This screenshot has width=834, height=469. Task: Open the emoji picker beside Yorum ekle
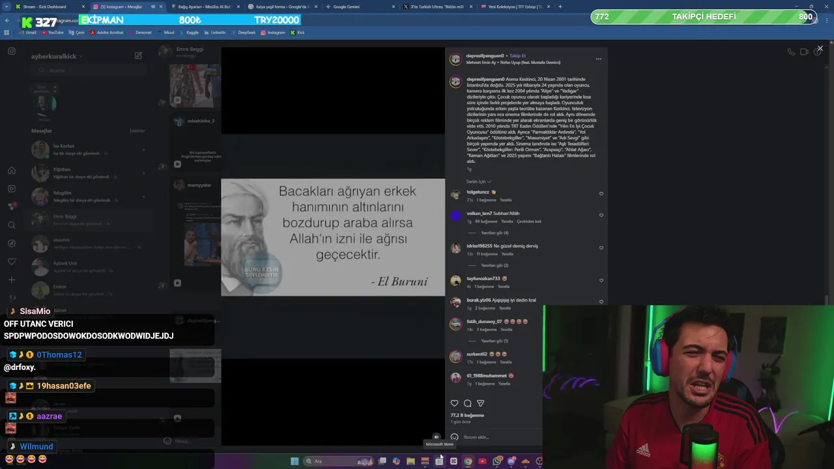[454, 437]
